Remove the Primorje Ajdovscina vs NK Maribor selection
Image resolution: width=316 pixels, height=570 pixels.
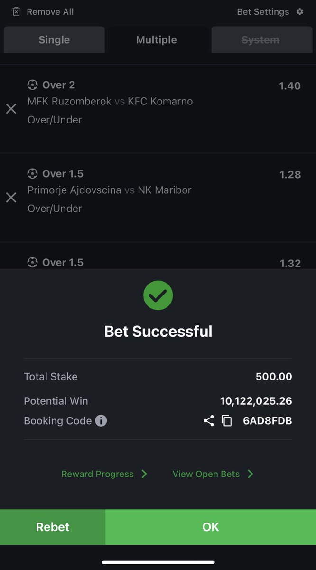(11, 197)
